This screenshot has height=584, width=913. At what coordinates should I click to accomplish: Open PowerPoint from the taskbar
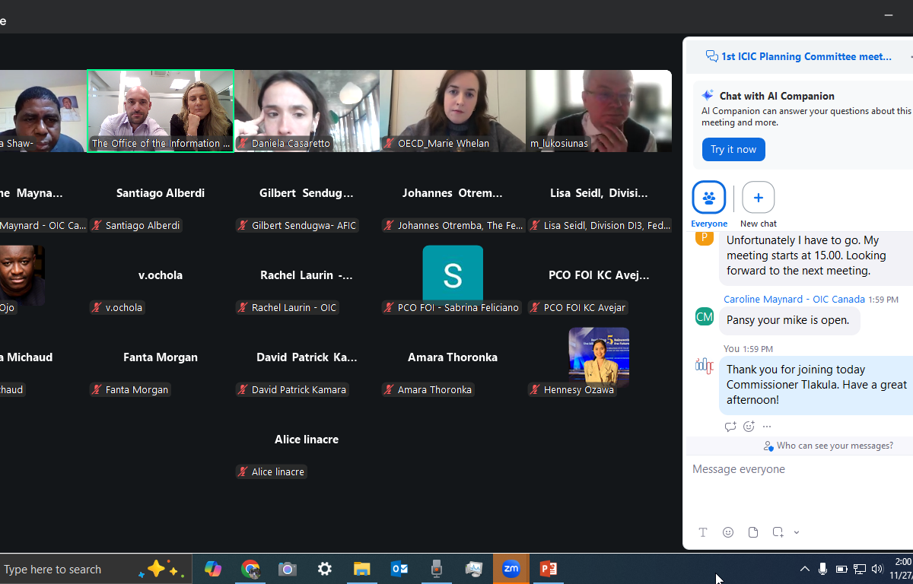pos(548,569)
